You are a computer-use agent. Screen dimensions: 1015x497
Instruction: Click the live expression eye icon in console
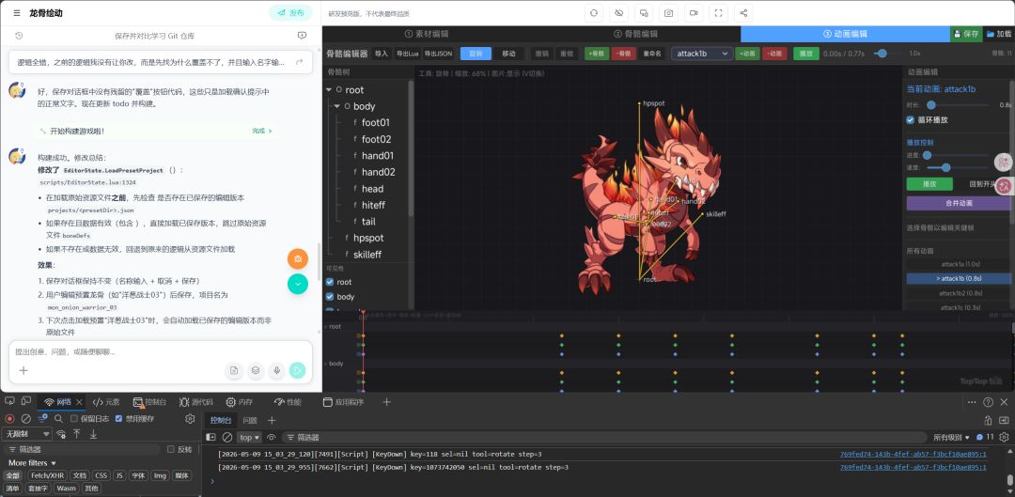point(272,438)
